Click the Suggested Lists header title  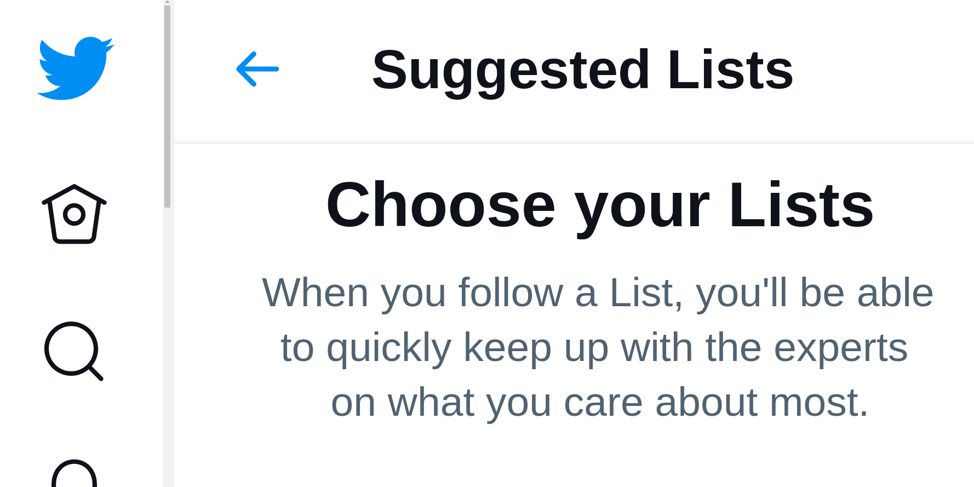pyautogui.click(x=583, y=70)
